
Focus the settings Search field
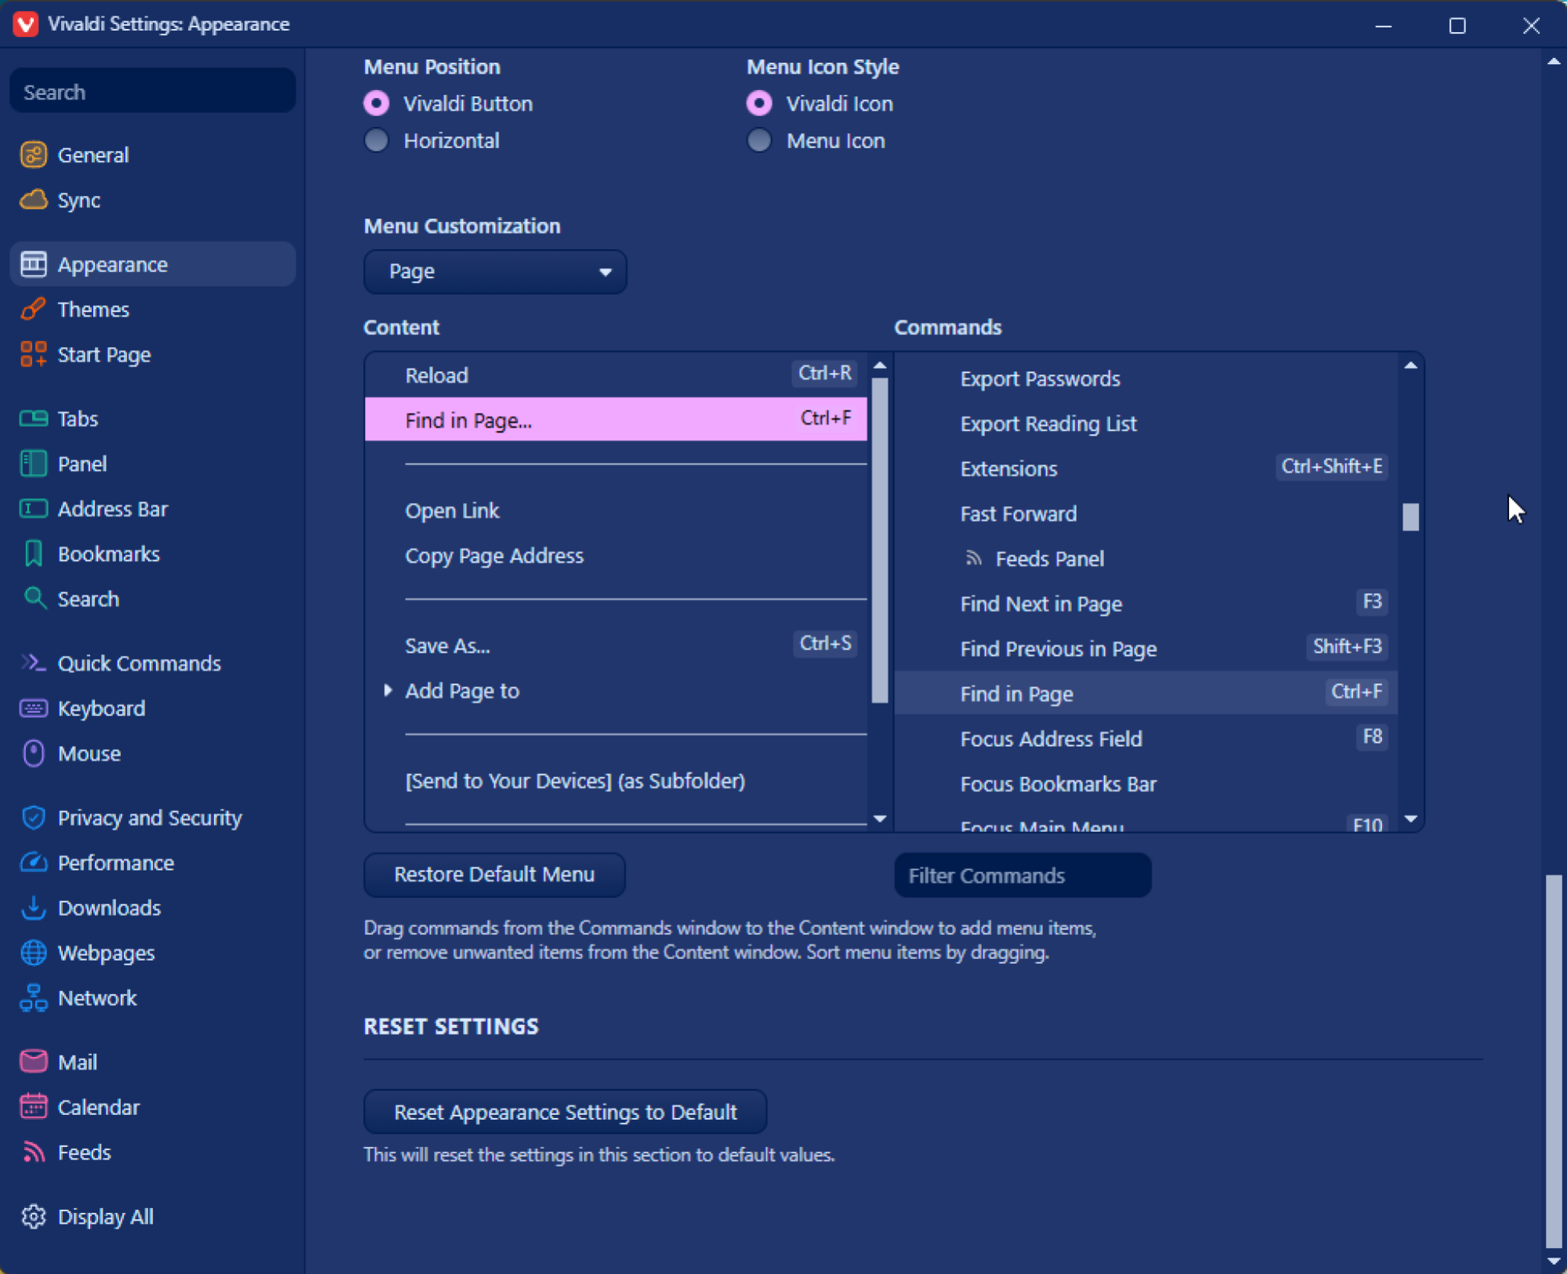click(x=153, y=92)
